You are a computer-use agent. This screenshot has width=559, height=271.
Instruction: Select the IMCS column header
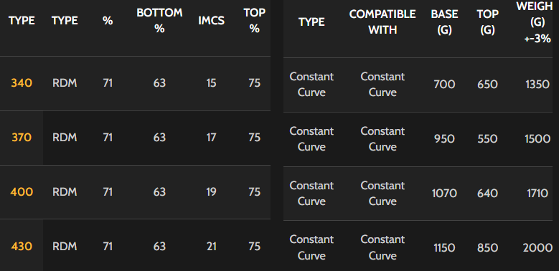click(x=212, y=21)
